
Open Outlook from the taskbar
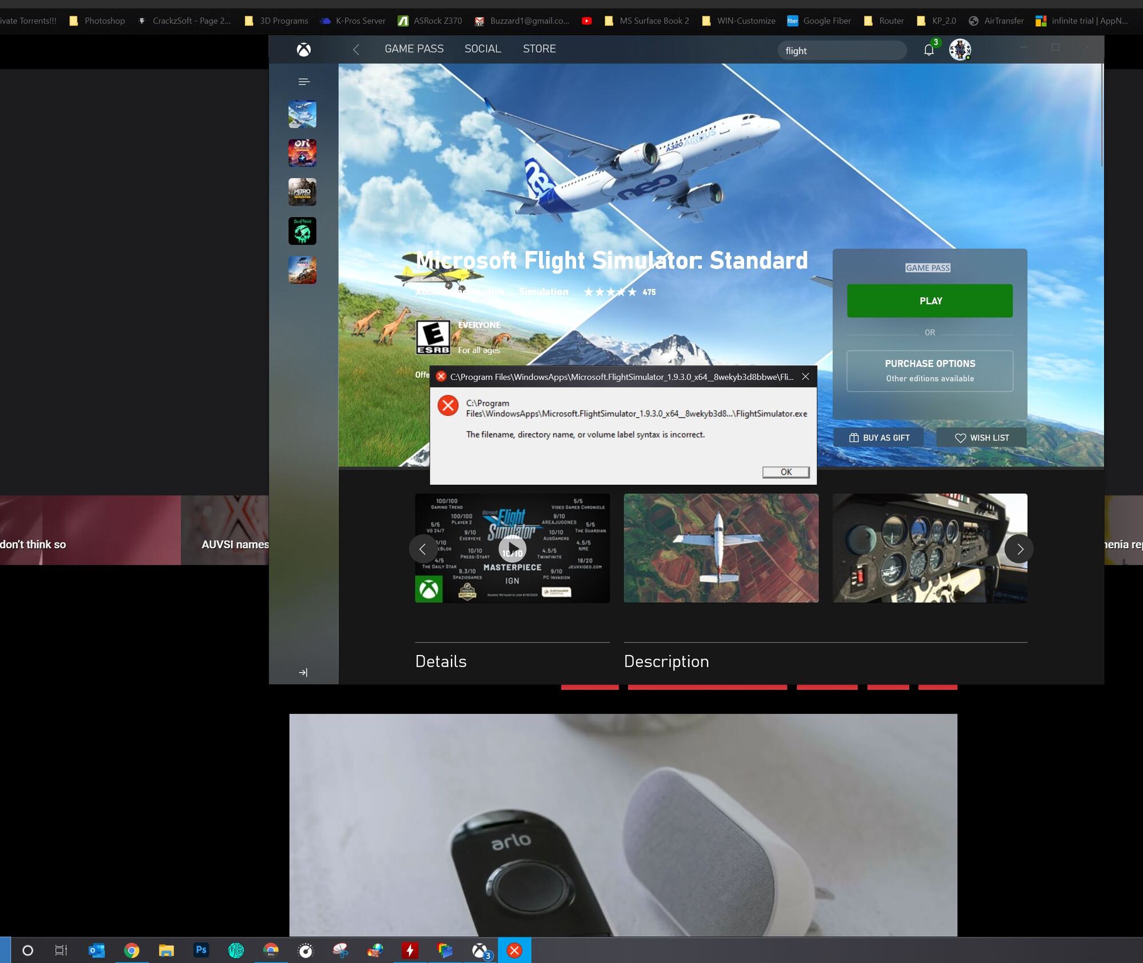click(x=97, y=950)
